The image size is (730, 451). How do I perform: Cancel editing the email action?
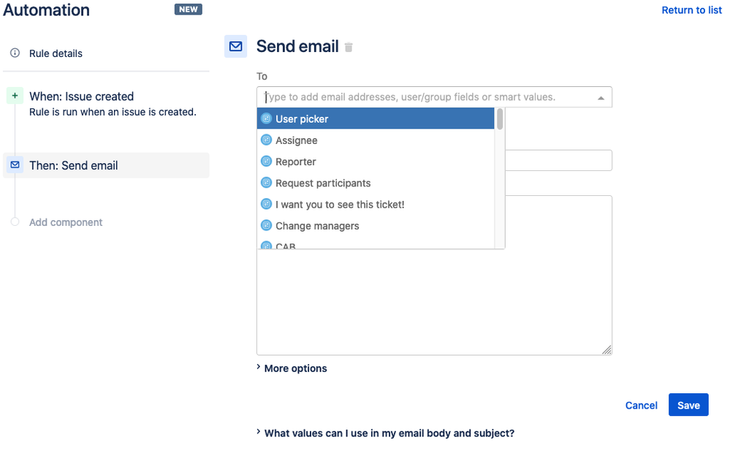(641, 406)
